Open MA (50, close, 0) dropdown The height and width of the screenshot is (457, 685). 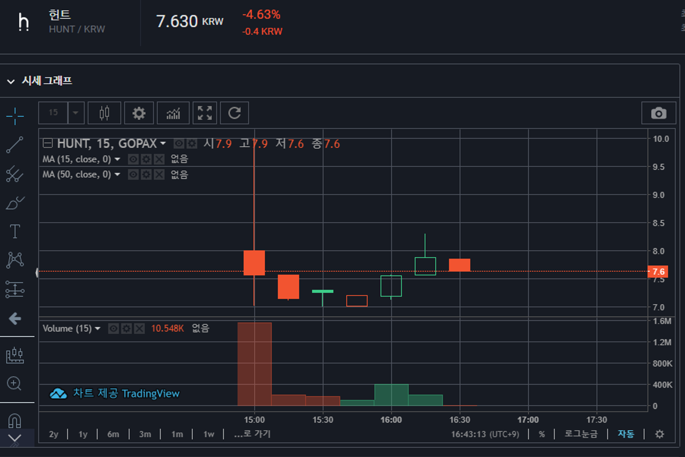[x=117, y=175]
